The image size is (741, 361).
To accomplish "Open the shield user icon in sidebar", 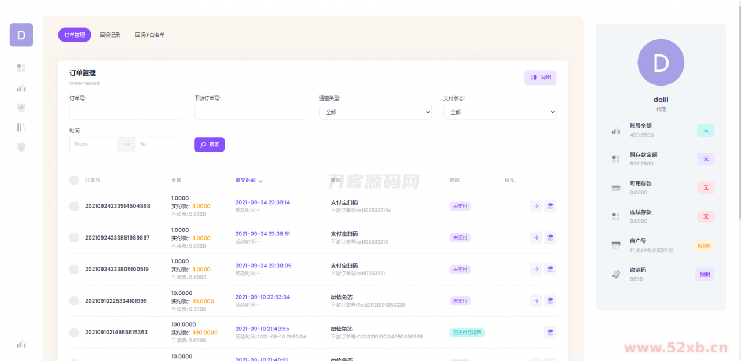I will coord(21,147).
